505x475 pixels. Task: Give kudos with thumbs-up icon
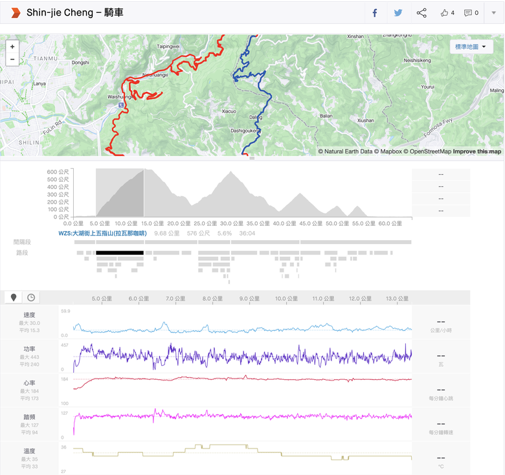pos(444,13)
